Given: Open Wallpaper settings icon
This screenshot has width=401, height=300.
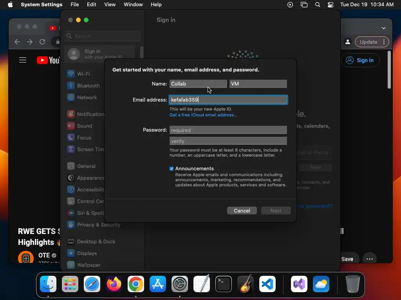Looking at the screenshot, I should (x=71, y=265).
